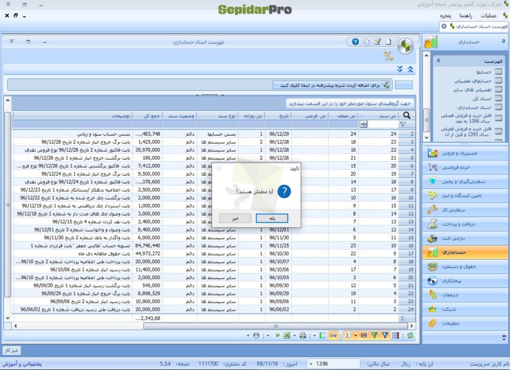Open the حقوق و دستمزد module
This screenshot has width=510, height=370.
[x=466, y=266]
